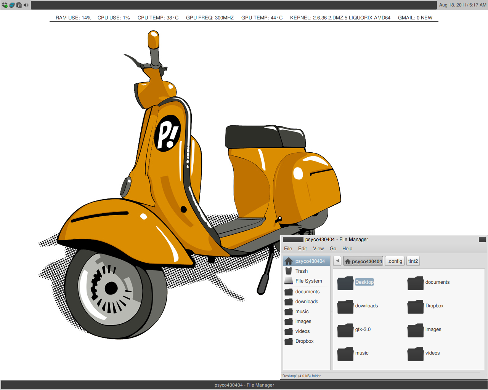Screen dimensions: 488x390
Task: Click the .config path button
Action: click(395, 261)
